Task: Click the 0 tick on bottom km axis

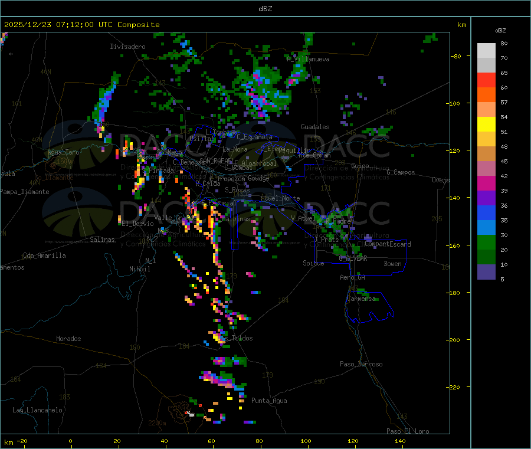Action: point(70,441)
